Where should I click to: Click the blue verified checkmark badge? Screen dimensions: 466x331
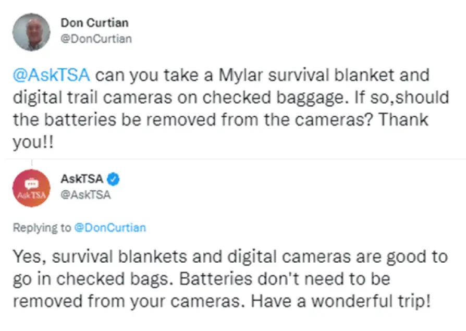114,179
